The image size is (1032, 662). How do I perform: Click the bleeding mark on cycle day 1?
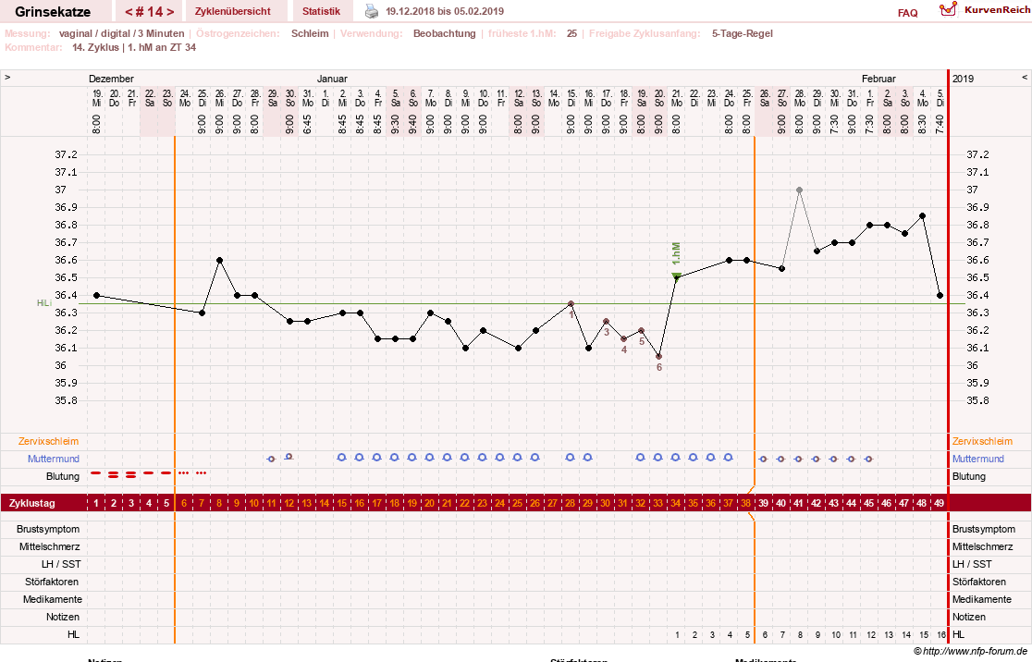(96, 472)
